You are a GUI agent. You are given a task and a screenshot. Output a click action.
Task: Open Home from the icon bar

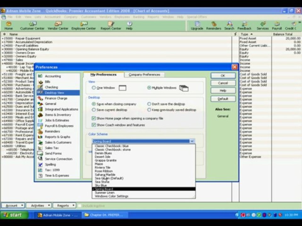click(8, 26)
